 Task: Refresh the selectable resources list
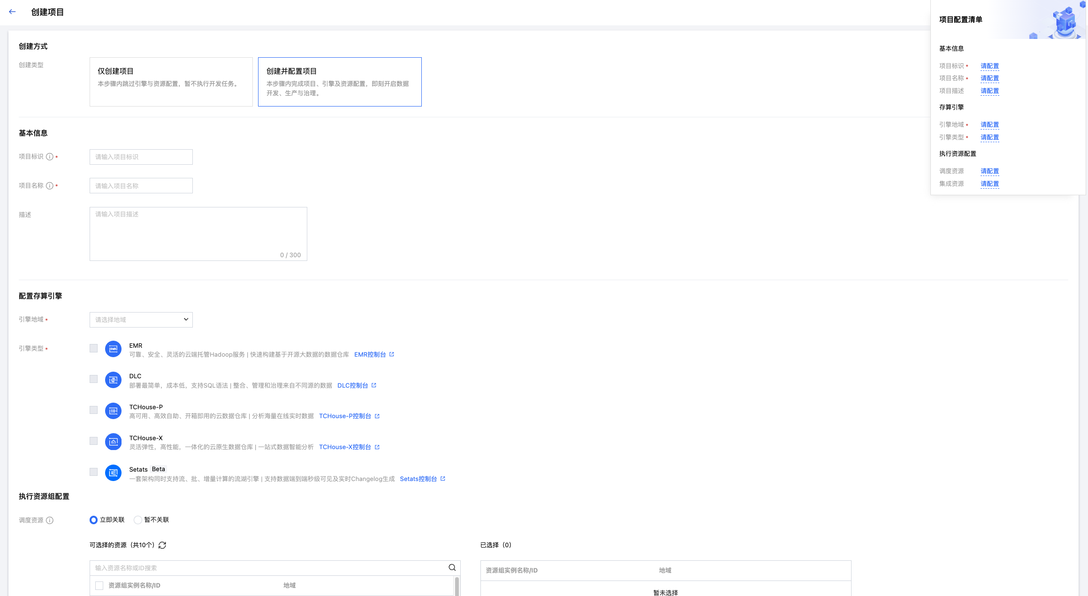point(162,545)
